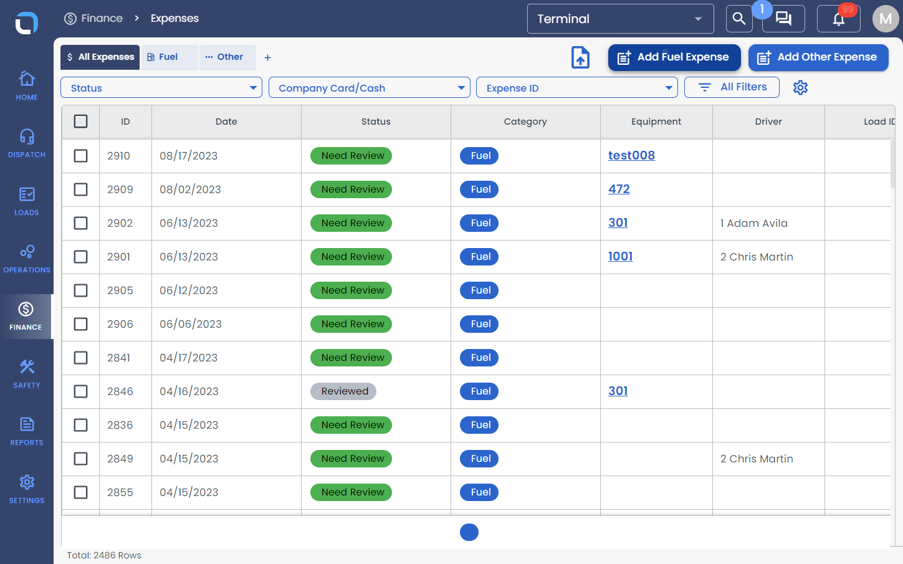
Task: Click the search magnifier icon
Action: coord(739,19)
